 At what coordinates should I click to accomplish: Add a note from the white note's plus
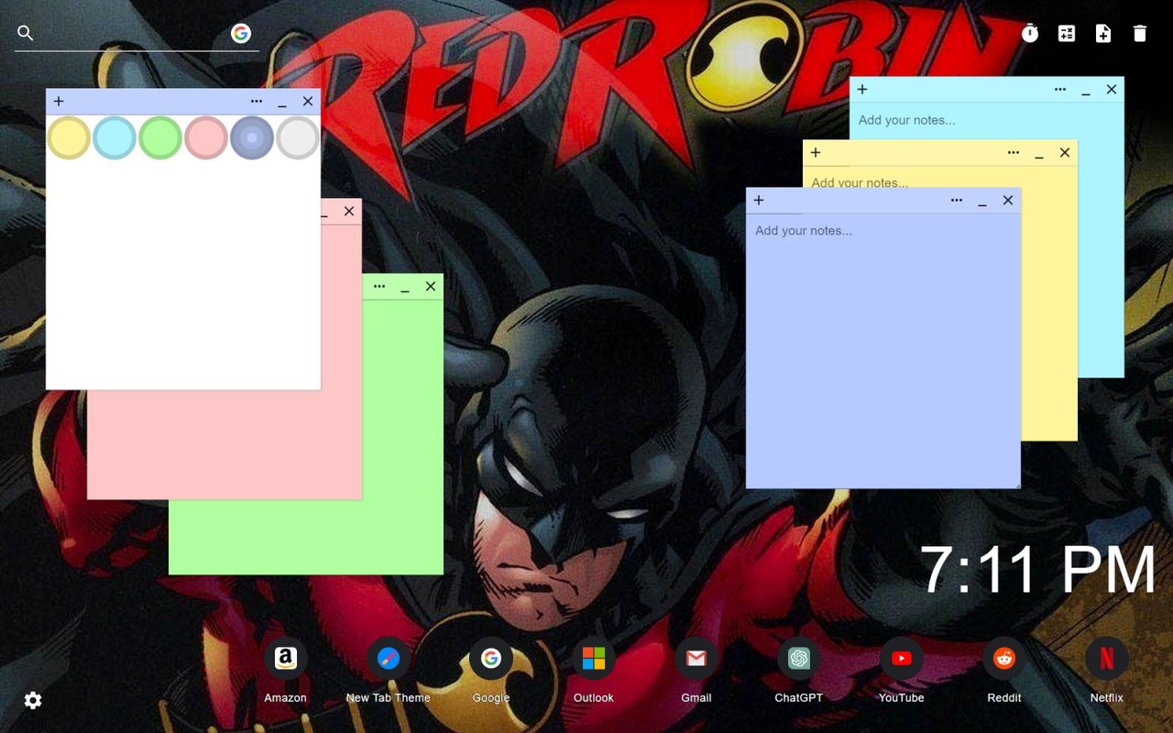(x=59, y=102)
